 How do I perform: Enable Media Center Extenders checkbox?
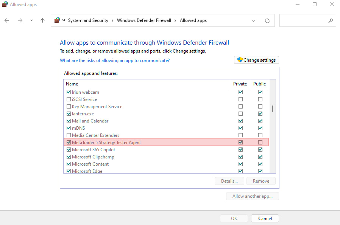pos(69,135)
